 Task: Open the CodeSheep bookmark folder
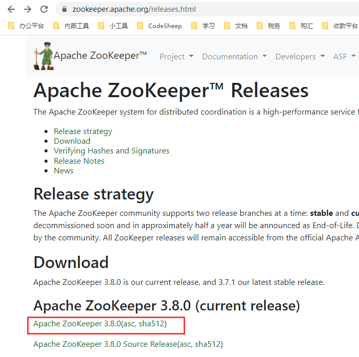160,26
